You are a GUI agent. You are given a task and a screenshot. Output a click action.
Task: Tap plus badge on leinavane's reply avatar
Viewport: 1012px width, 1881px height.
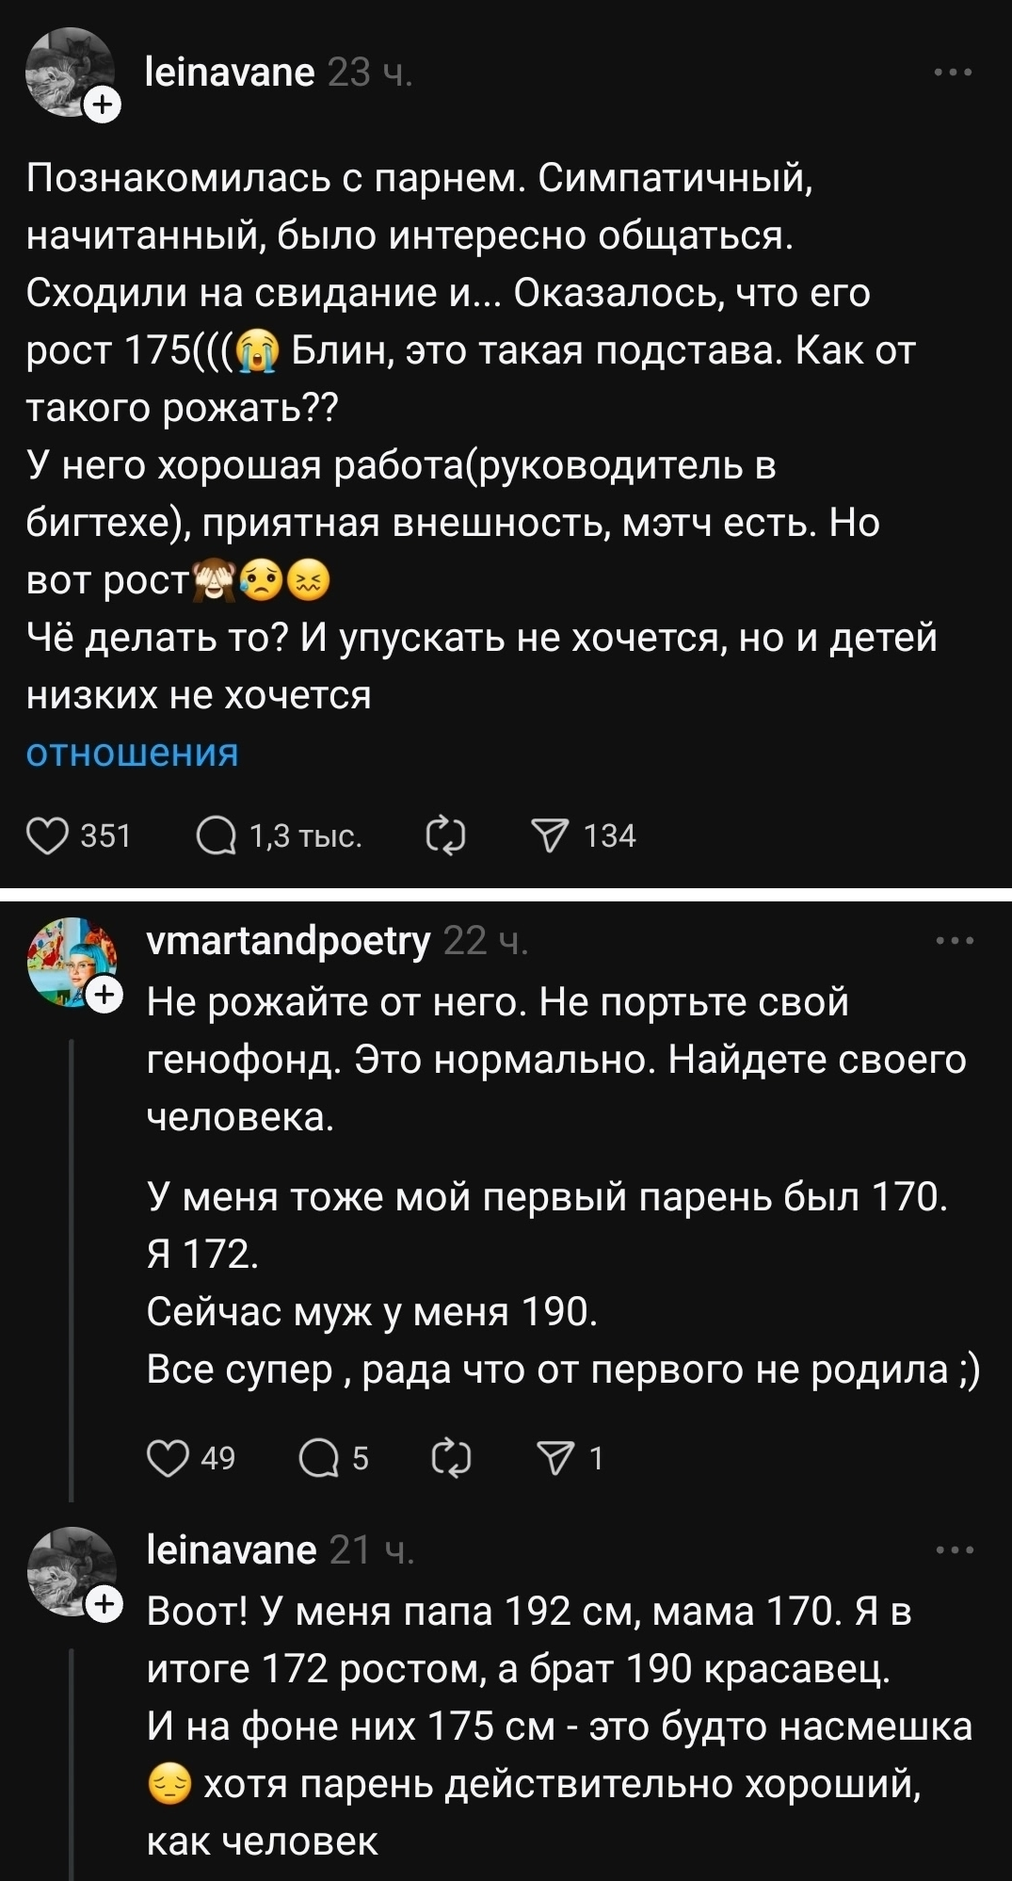[x=104, y=1603]
